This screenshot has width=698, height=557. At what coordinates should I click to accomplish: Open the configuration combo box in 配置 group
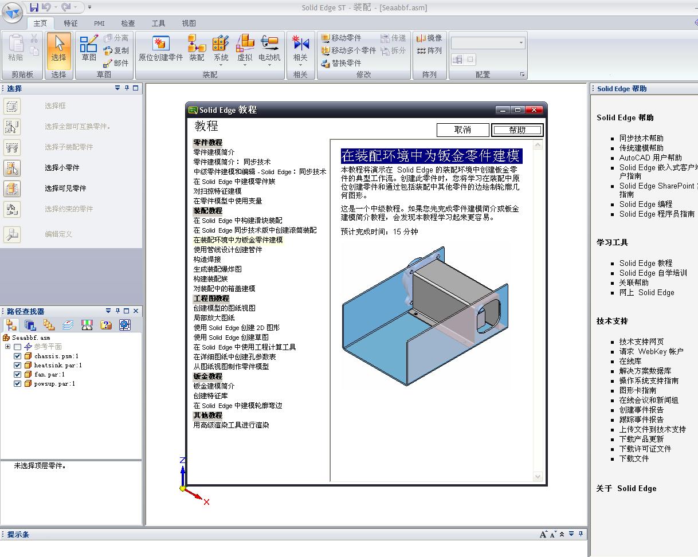(488, 42)
